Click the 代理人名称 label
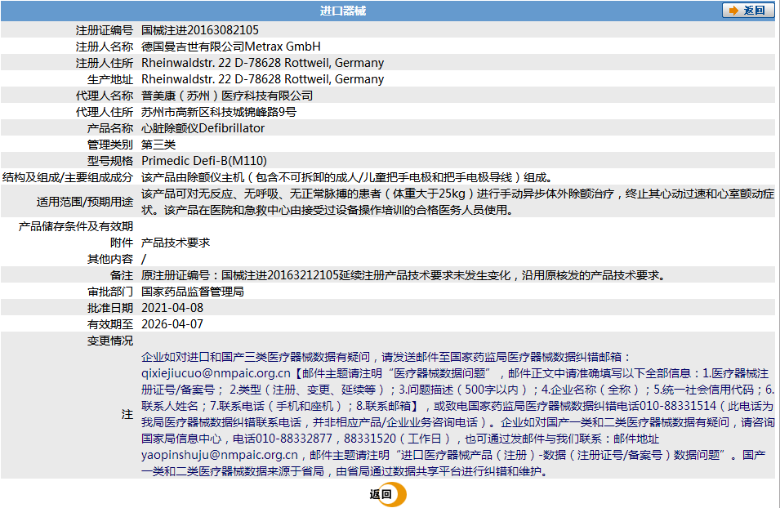This screenshot has height=508, width=780. tap(105, 96)
